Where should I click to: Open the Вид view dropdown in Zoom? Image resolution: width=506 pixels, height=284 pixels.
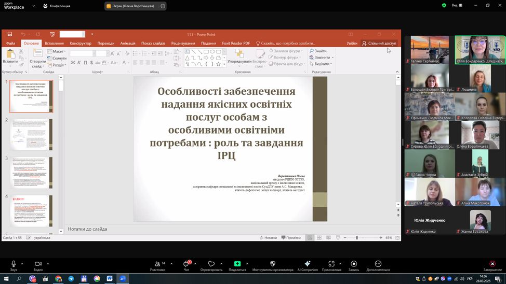[x=456, y=6]
